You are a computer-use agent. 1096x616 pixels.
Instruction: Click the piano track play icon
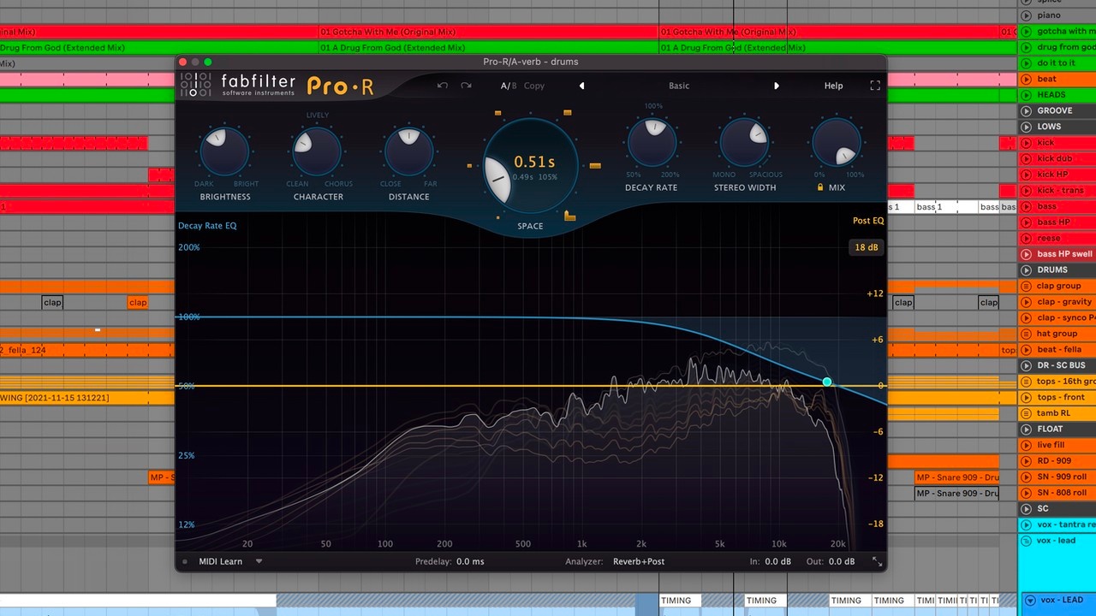1026,15
